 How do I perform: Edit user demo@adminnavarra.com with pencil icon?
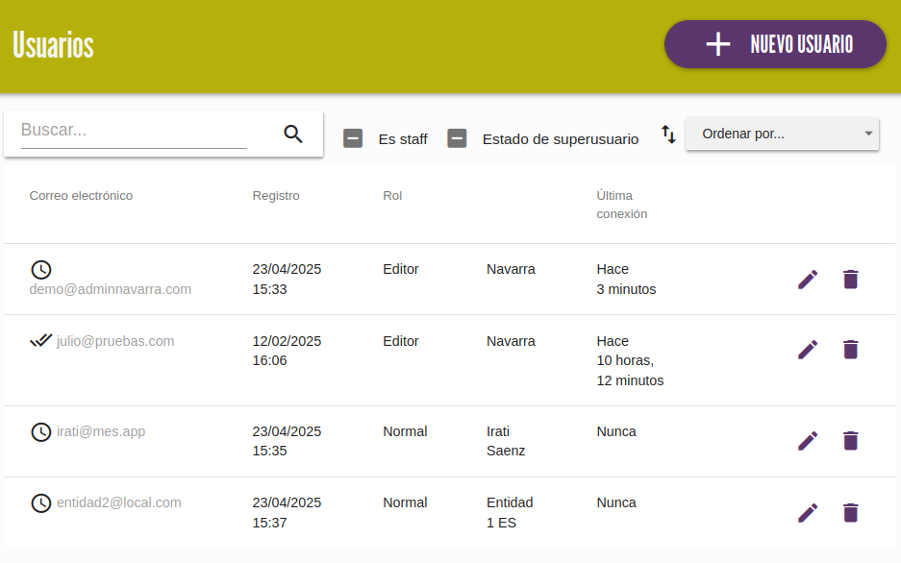808,280
